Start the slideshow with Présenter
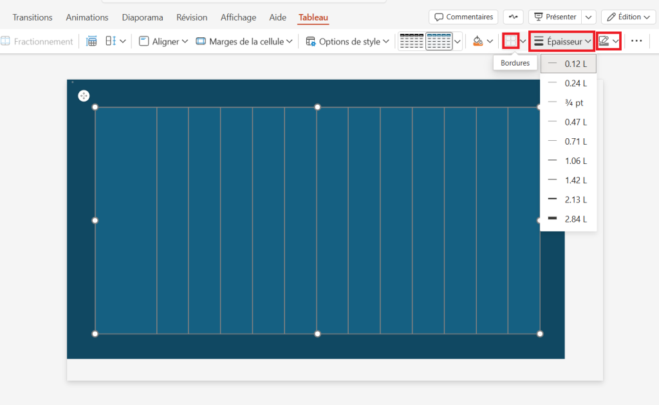 (x=555, y=17)
